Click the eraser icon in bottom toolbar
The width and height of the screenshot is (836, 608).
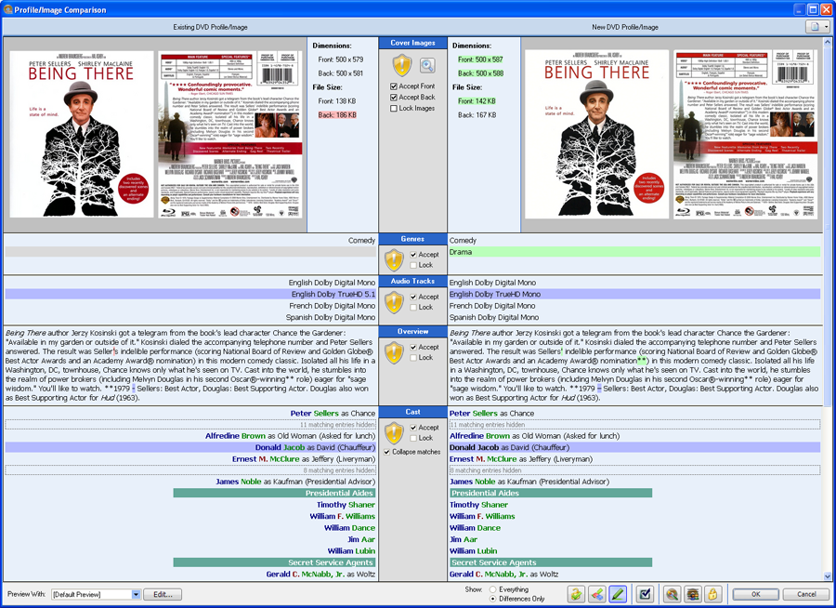pos(597,593)
